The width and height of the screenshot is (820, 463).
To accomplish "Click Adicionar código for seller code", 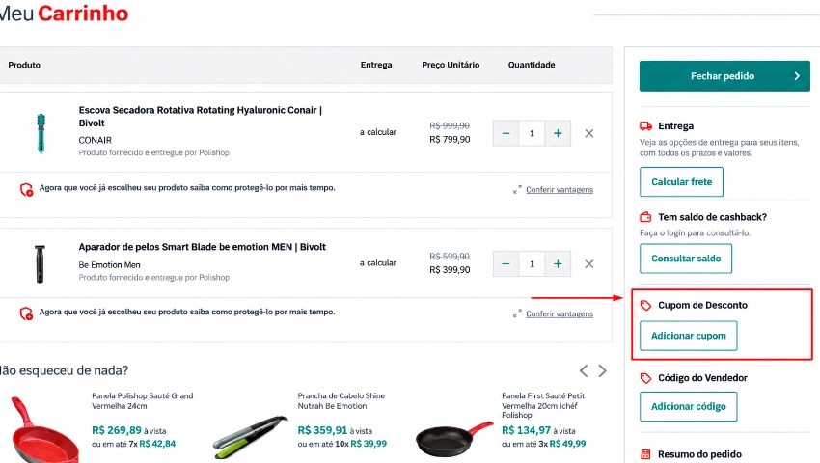I will [688, 406].
